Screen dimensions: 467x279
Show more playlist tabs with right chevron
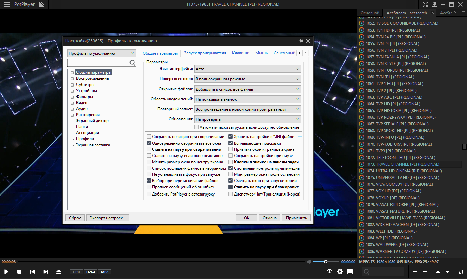(x=455, y=13)
